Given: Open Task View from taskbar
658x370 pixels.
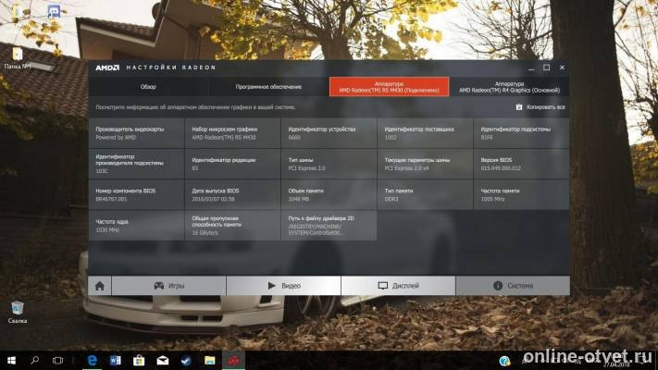Looking at the screenshot, I should click(58, 361).
